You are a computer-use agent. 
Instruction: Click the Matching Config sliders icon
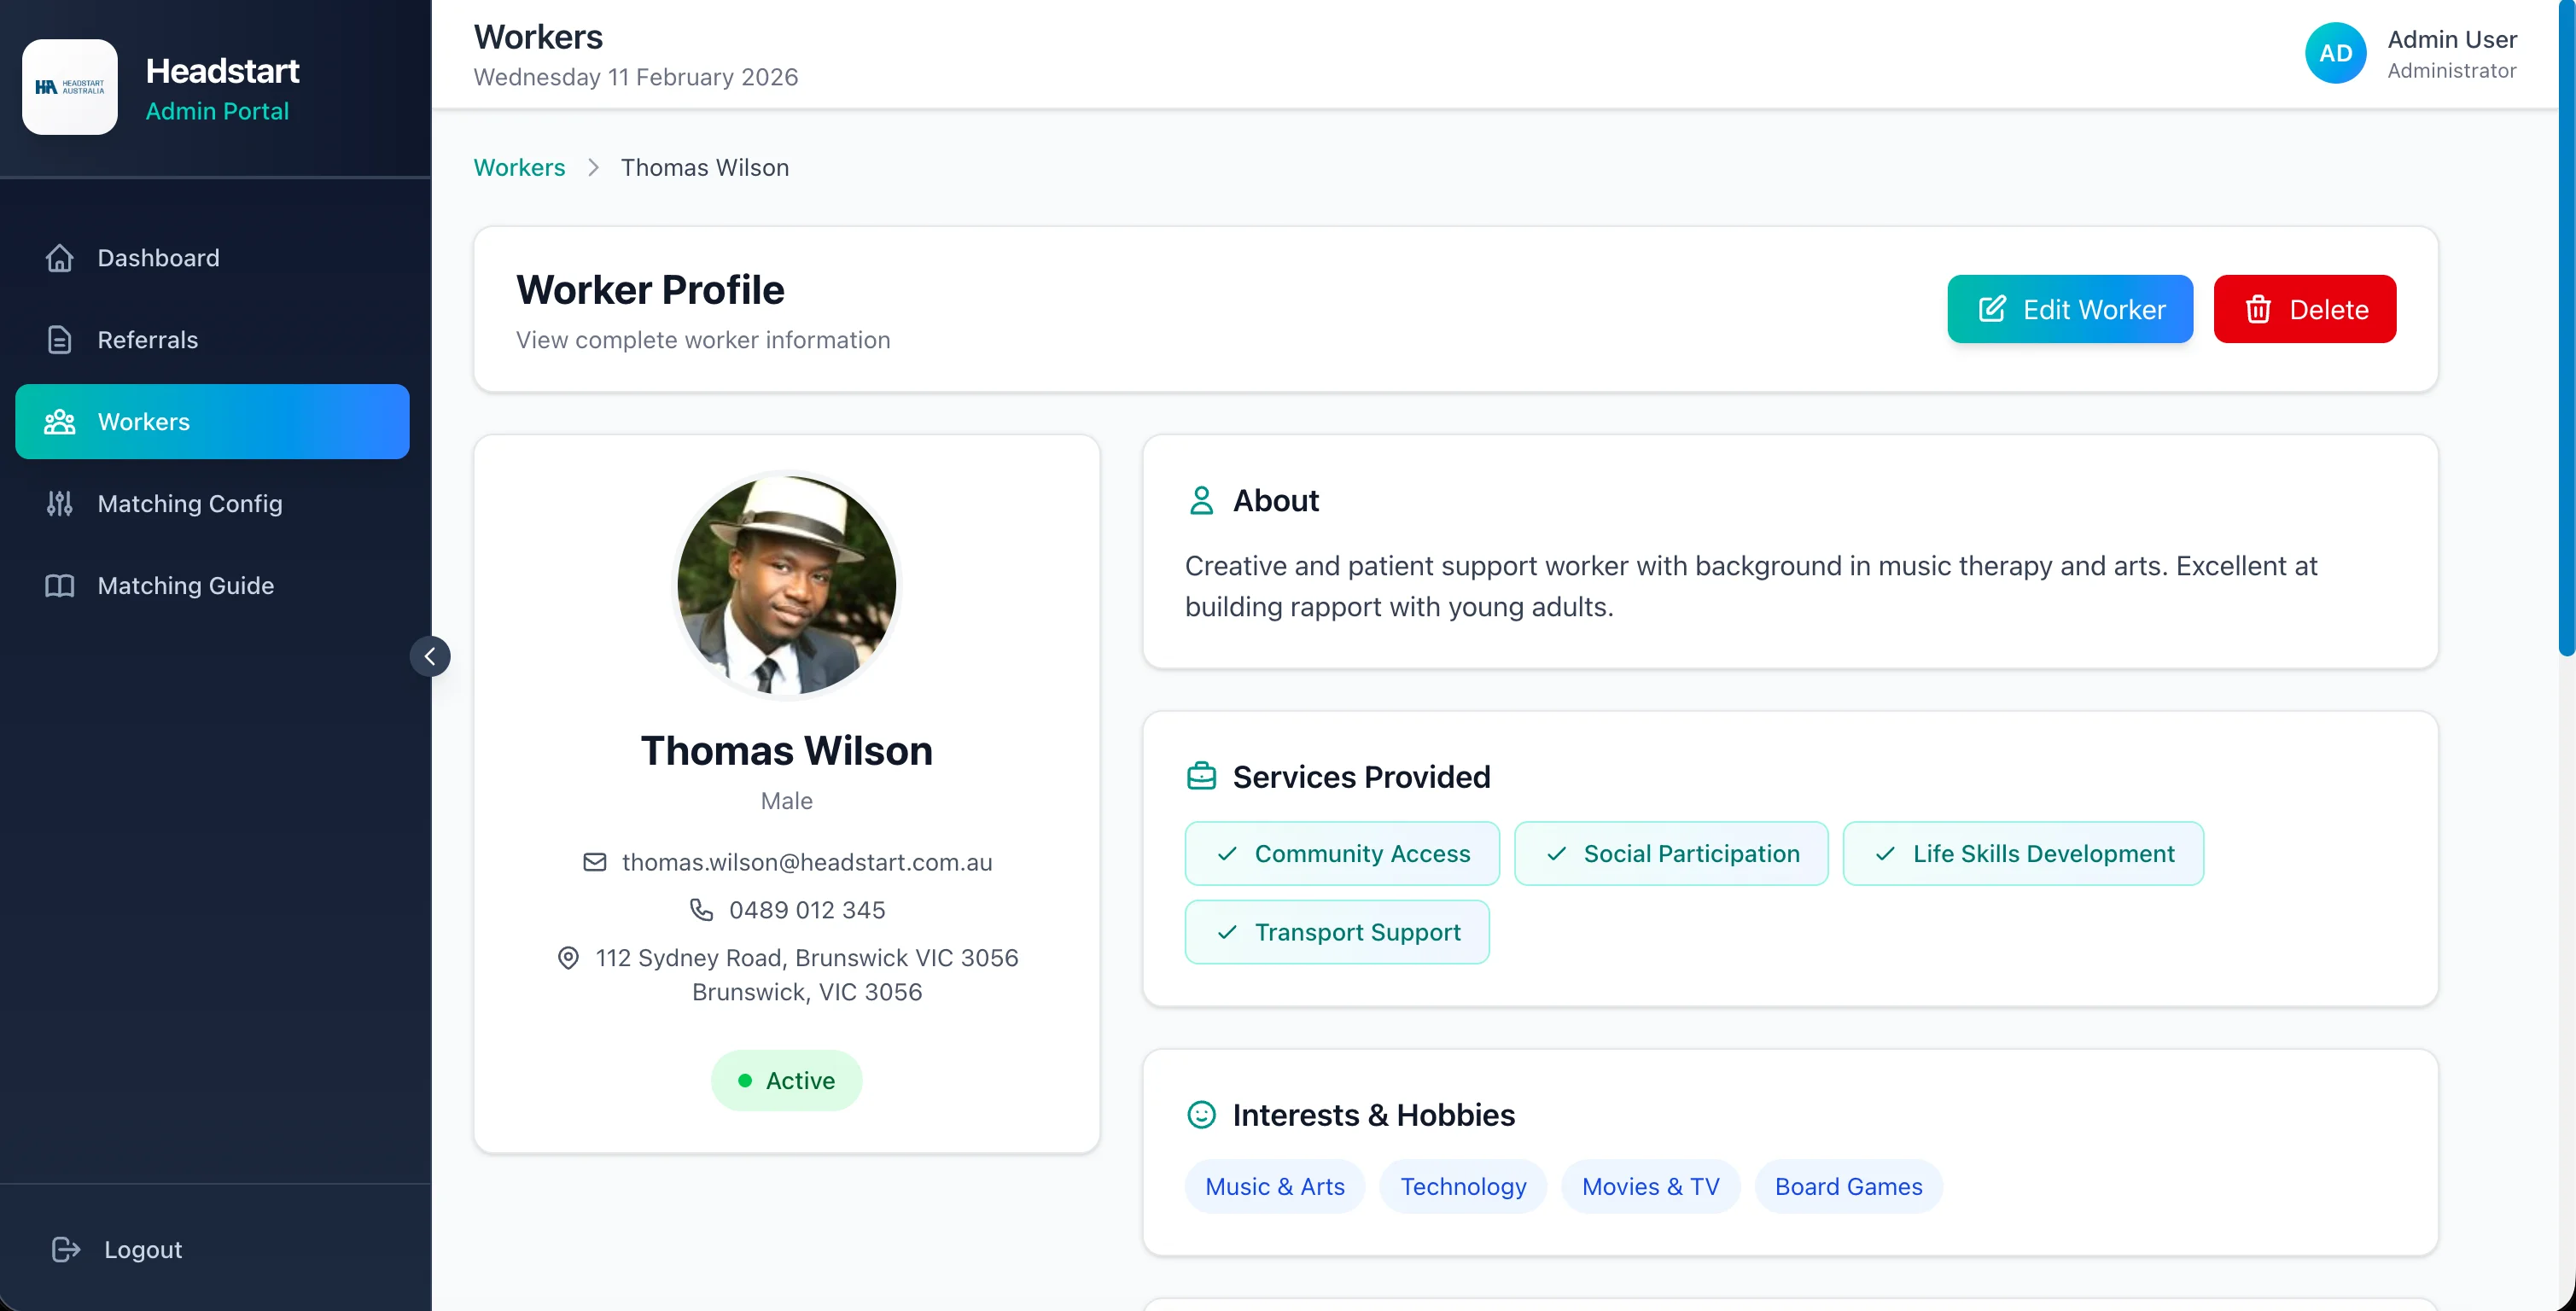tap(60, 504)
